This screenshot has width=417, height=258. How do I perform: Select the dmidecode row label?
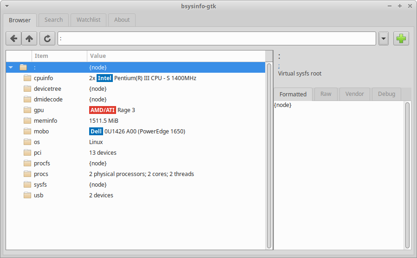coord(48,99)
